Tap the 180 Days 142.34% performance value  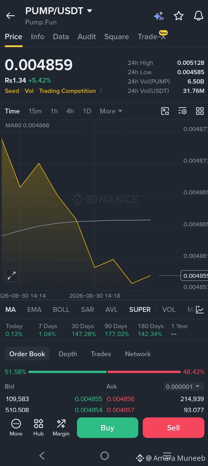pos(150,334)
